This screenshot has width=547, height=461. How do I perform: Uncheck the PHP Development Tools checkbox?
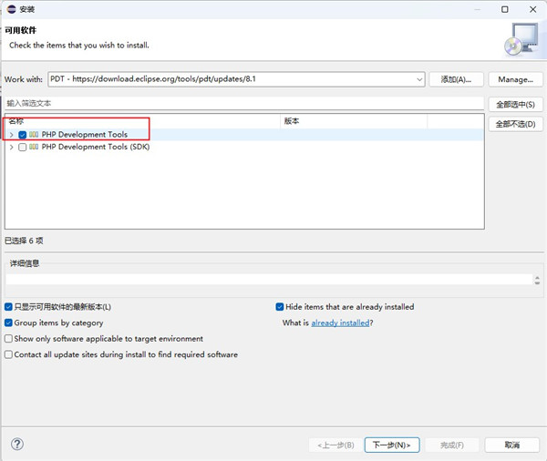[23, 135]
